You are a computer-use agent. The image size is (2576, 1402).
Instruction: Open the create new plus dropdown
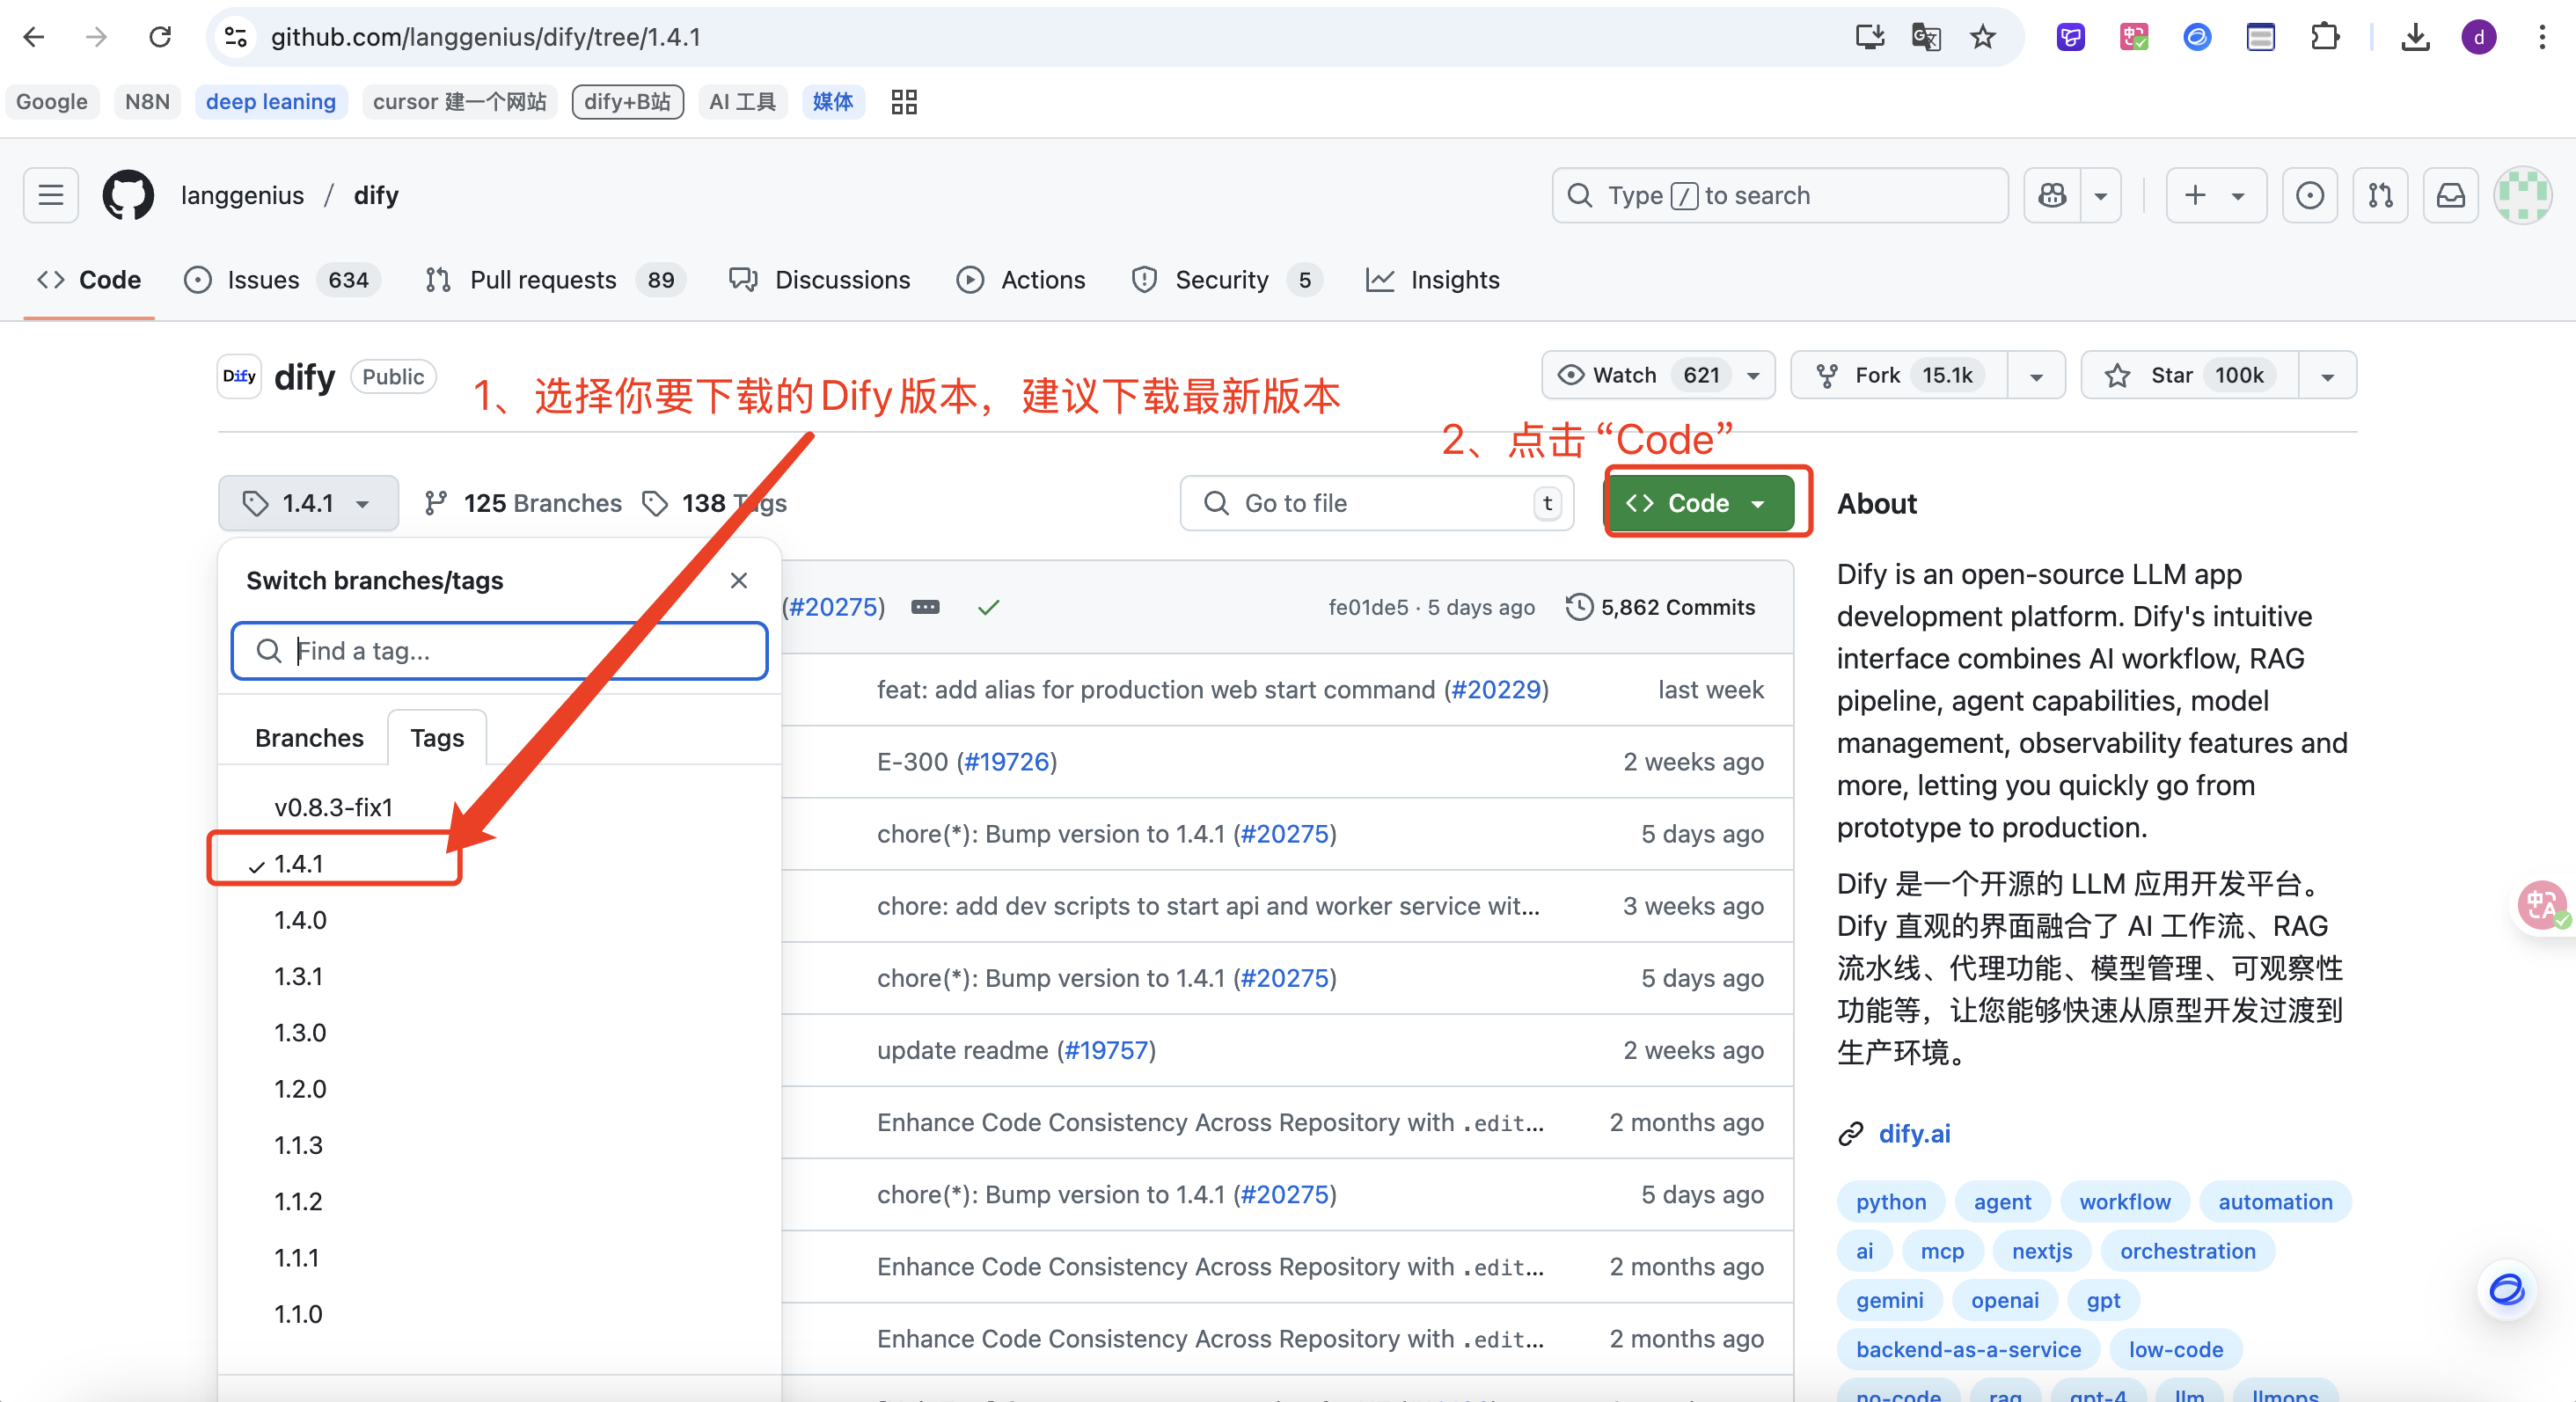[x=2215, y=195]
